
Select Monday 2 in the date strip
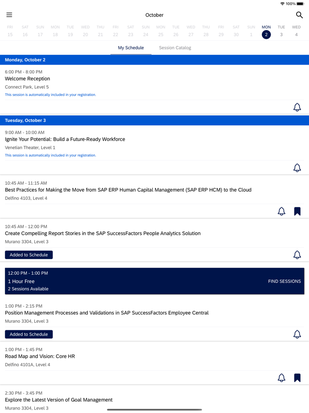pos(266,31)
